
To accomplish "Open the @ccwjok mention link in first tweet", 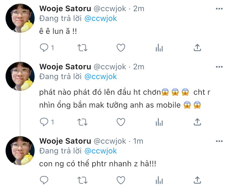I will click(101, 19).
